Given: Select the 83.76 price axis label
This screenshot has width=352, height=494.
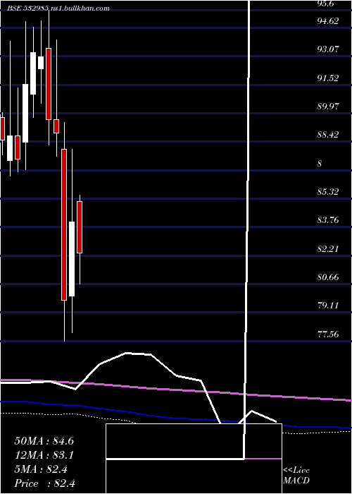Looking at the screenshot, I should (328, 219).
